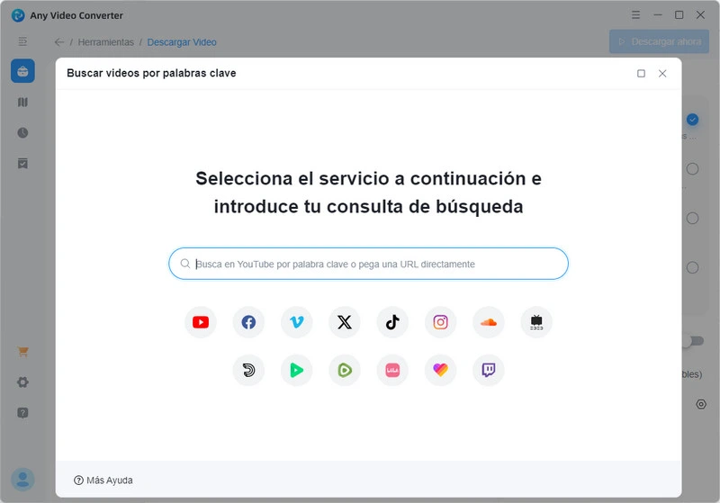Maximize the Buscar videos dialog
This screenshot has height=503, width=720.
tap(641, 74)
